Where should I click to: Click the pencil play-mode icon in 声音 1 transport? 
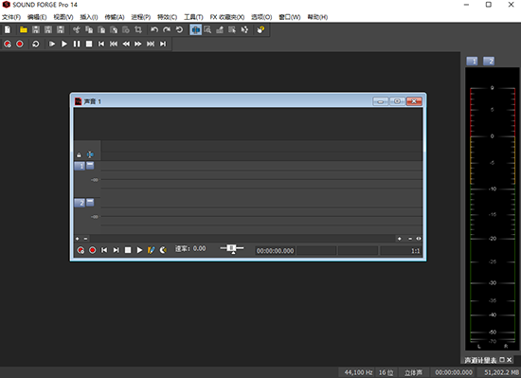pos(152,250)
